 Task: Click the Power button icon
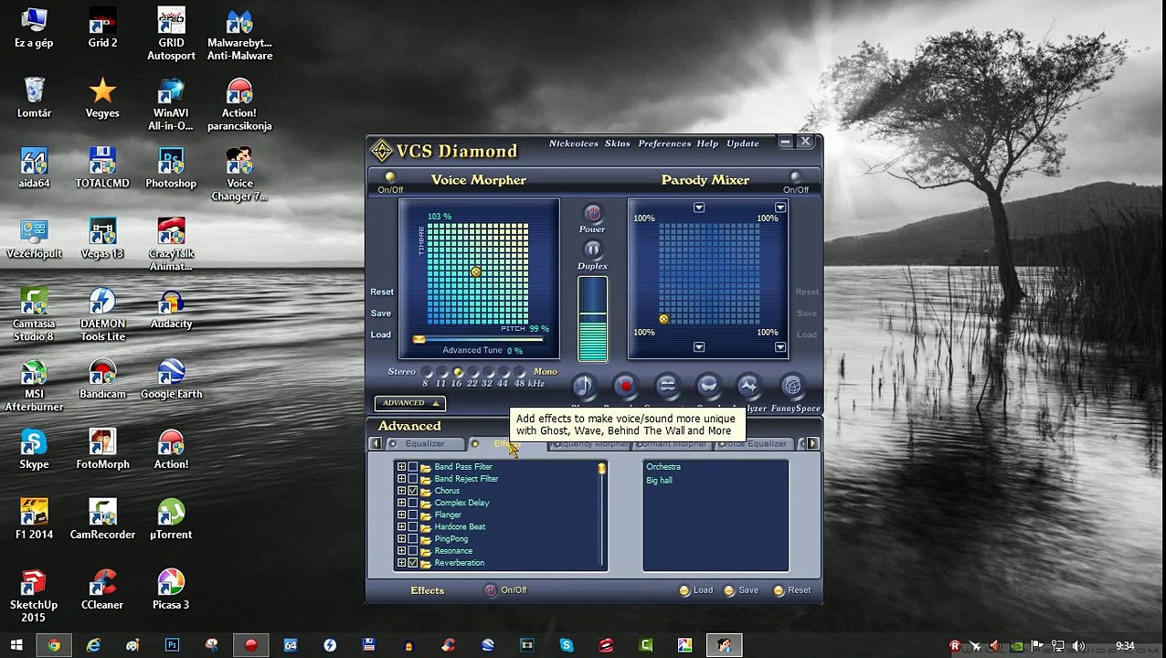click(x=592, y=214)
